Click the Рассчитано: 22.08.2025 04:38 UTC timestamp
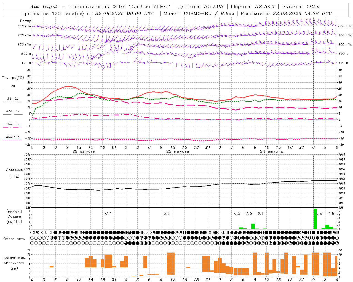 286,13
